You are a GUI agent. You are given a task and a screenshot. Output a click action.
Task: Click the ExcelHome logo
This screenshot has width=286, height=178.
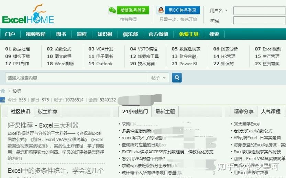coord(28,14)
